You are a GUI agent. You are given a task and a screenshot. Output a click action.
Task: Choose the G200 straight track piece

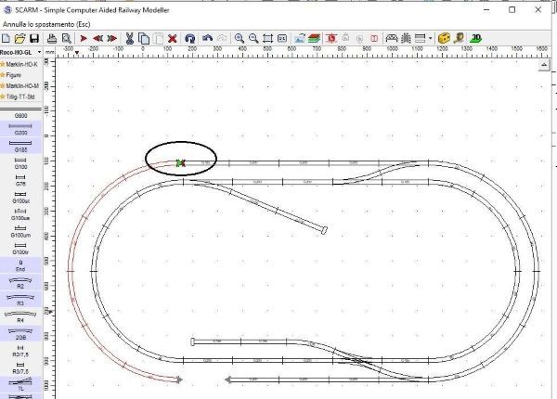pyautogui.click(x=20, y=129)
